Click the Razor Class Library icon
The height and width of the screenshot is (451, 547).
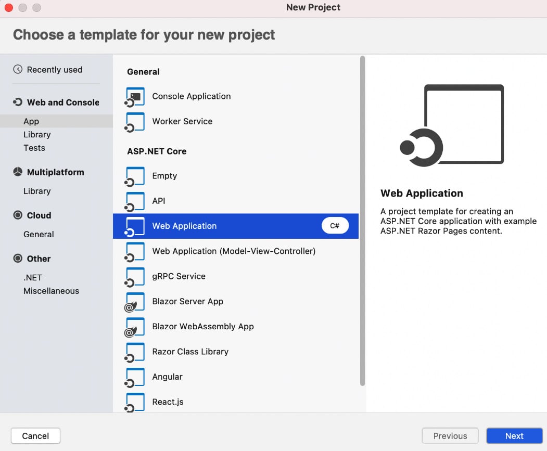[135, 352]
